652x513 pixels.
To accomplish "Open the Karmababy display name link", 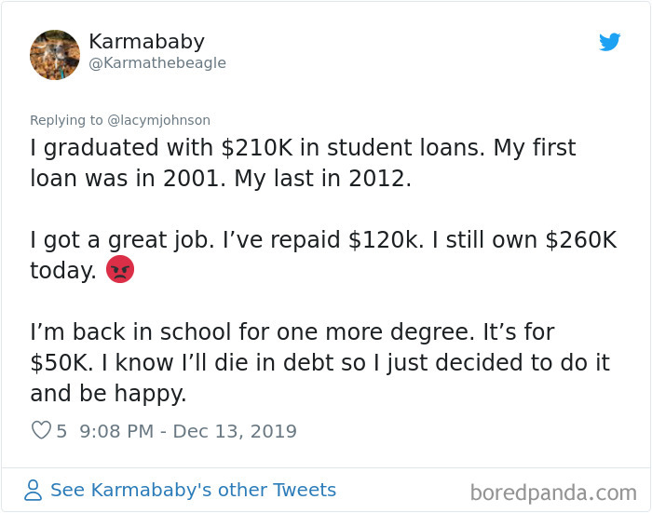I will click(x=147, y=42).
